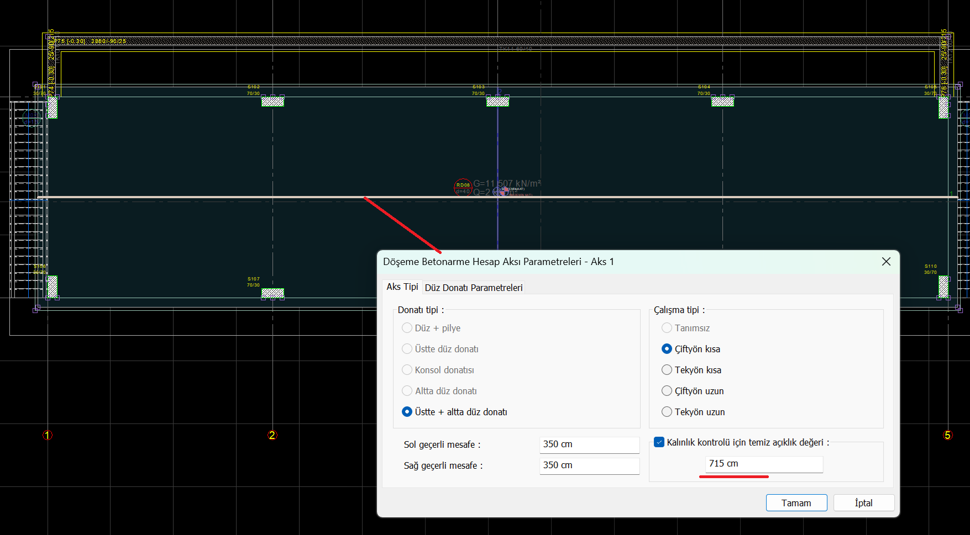The image size is (970, 535).
Task: Click the 715 cm clear span field
Action: click(763, 464)
